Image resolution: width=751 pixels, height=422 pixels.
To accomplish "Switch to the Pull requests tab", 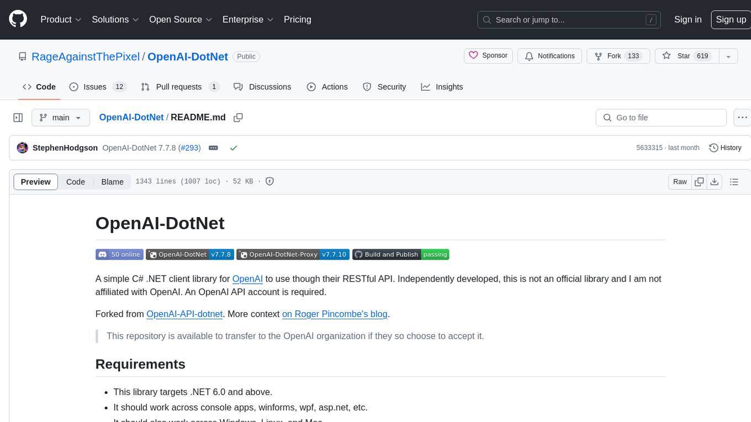I will 180,87.
